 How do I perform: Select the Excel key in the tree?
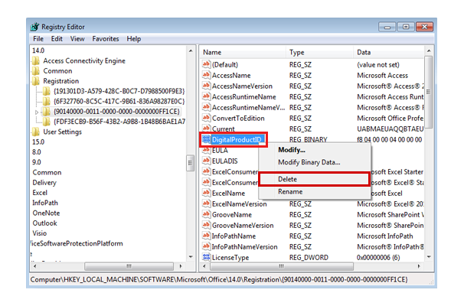[40, 193]
